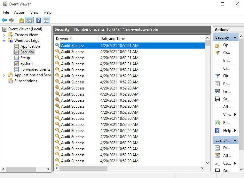Click the System log icon
The height and width of the screenshot is (178, 244).
click(x=16, y=64)
